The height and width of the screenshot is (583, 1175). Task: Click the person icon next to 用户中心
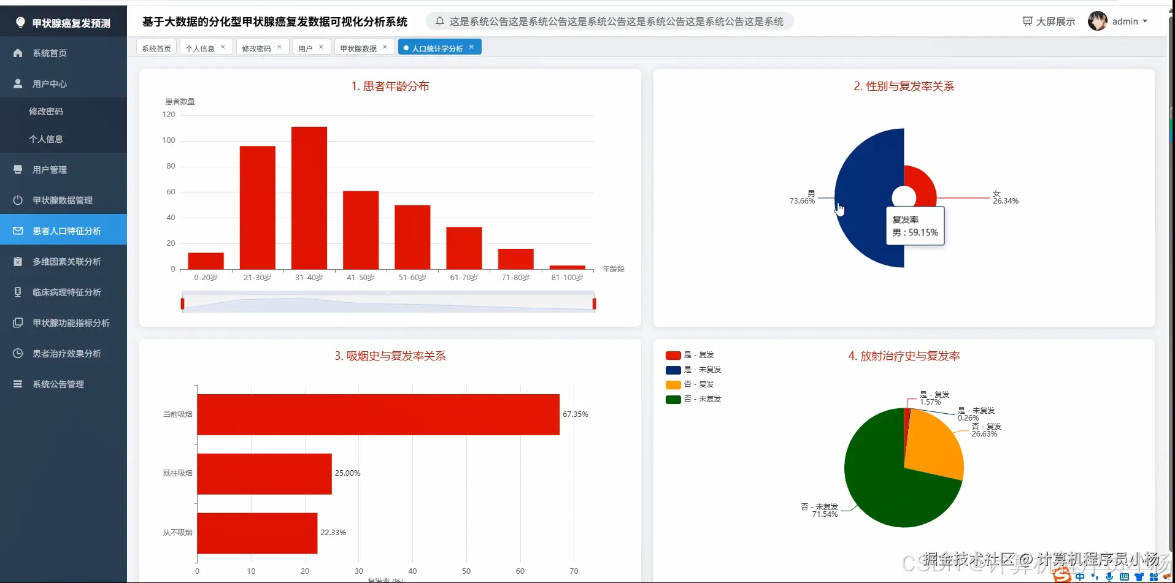tap(18, 84)
